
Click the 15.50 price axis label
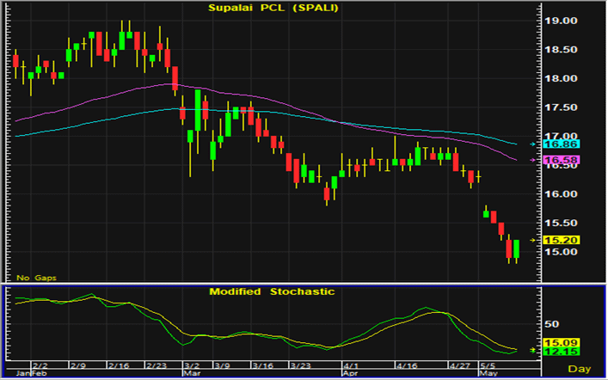(x=561, y=223)
